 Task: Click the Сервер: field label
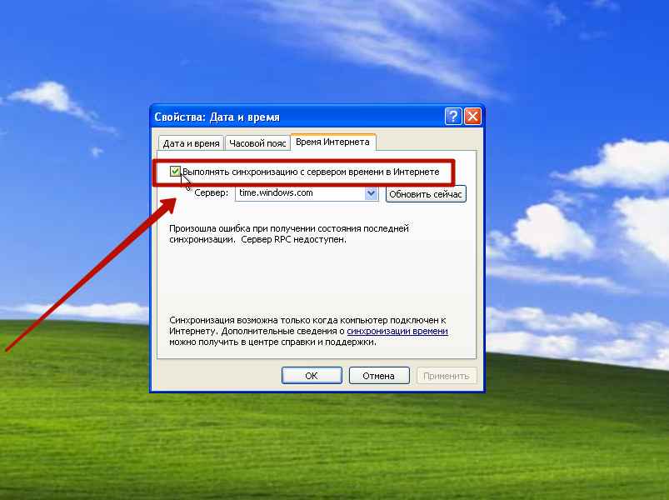tap(211, 192)
